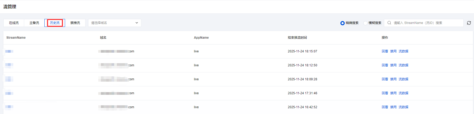Click 禁用 for the 18:09:28 stream

click(393, 79)
